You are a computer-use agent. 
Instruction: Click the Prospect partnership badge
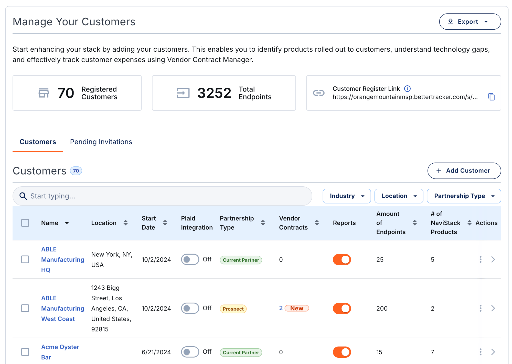[x=233, y=309]
